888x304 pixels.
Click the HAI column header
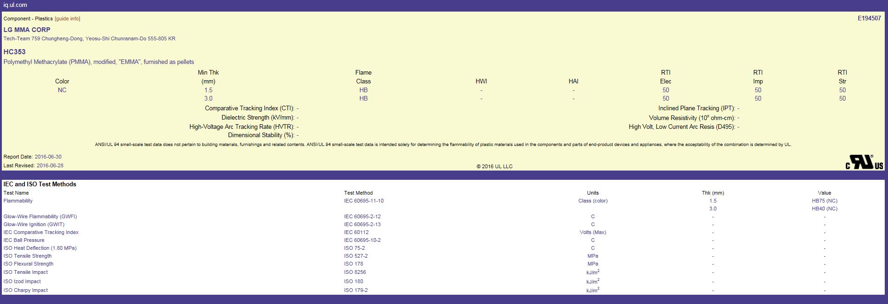pos(574,81)
